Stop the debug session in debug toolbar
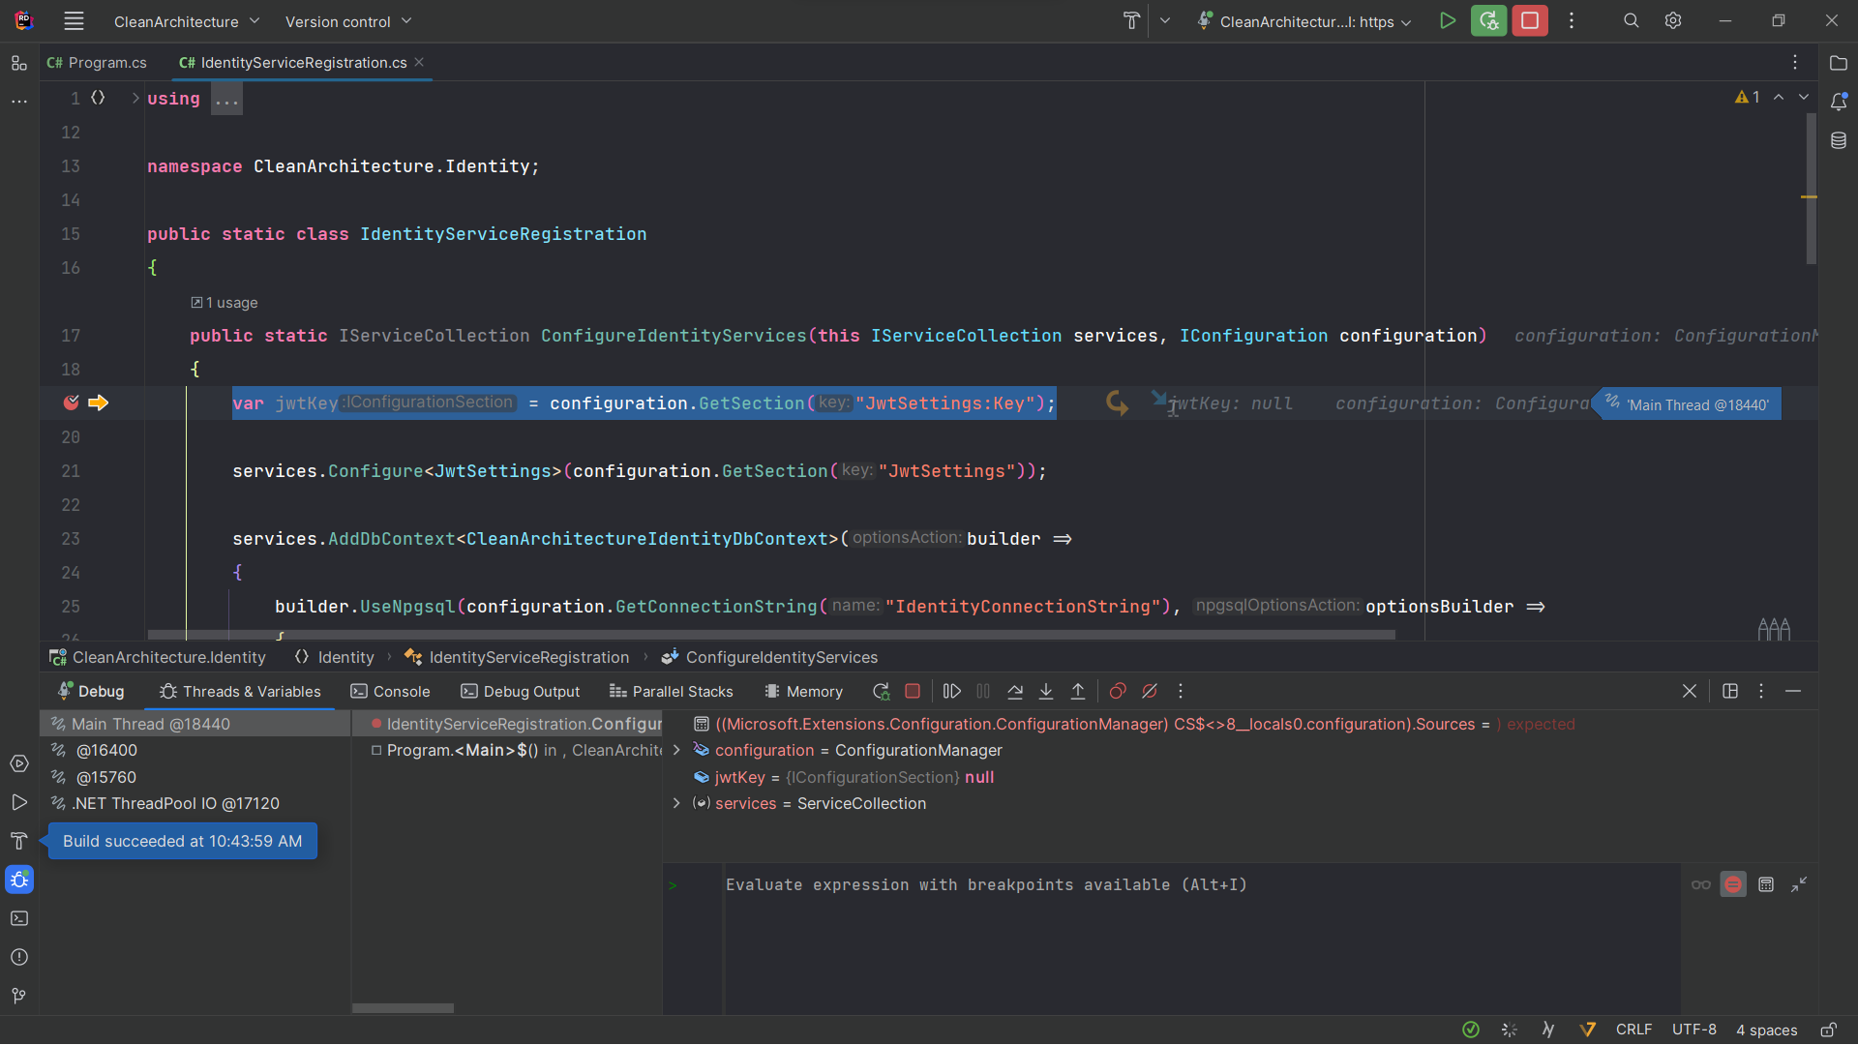This screenshot has width=1858, height=1045. pyautogui.click(x=913, y=692)
